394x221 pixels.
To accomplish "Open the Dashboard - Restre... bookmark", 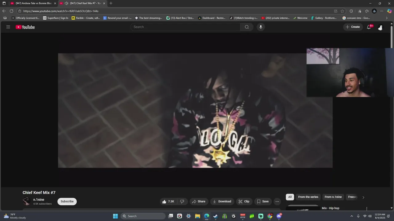I will coord(212,18).
